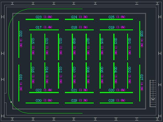Select the (3.3M) value beside G24
The width and height of the screenshot is (163, 122).
[83, 17]
